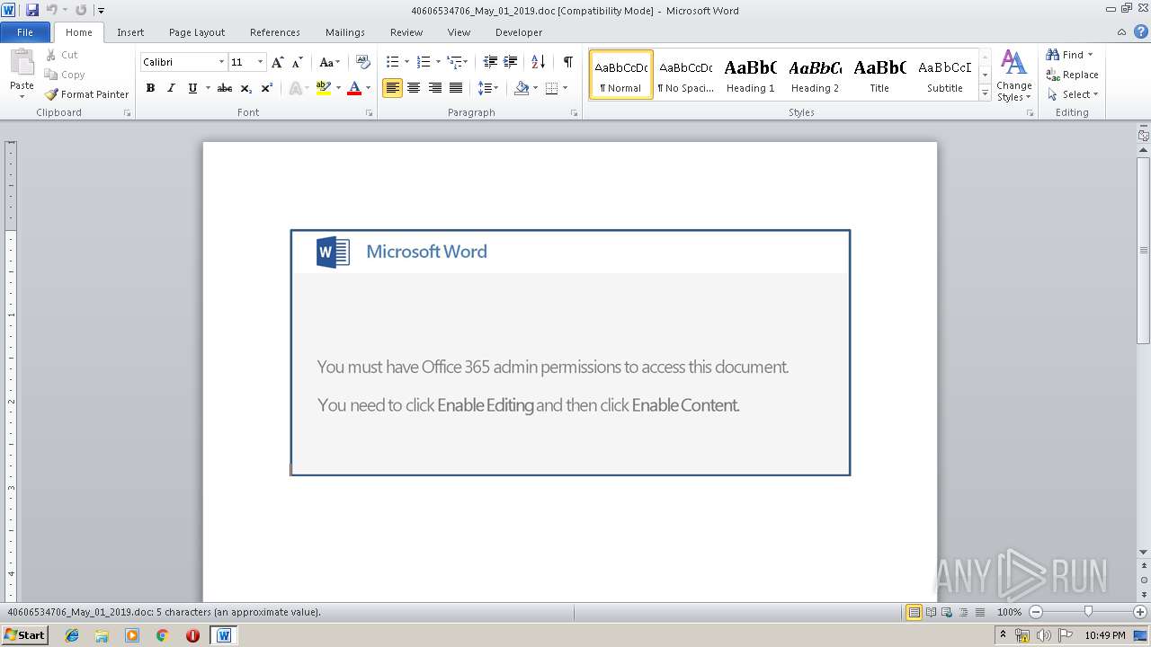Screen dimensions: 1151x647
Task: Adjust the zoom slider handle
Action: [x=1088, y=612]
